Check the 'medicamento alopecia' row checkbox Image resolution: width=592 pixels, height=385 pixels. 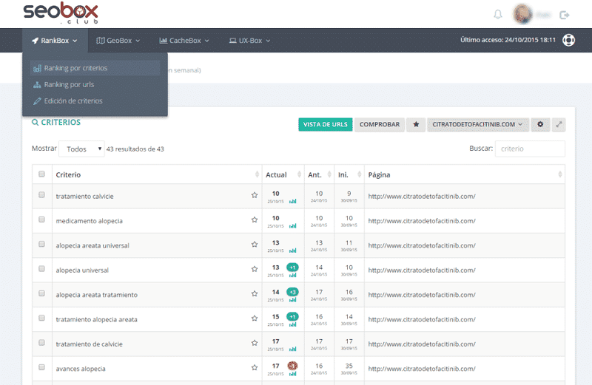41,219
